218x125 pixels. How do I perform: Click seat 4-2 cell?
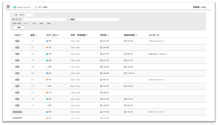[33, 99]
